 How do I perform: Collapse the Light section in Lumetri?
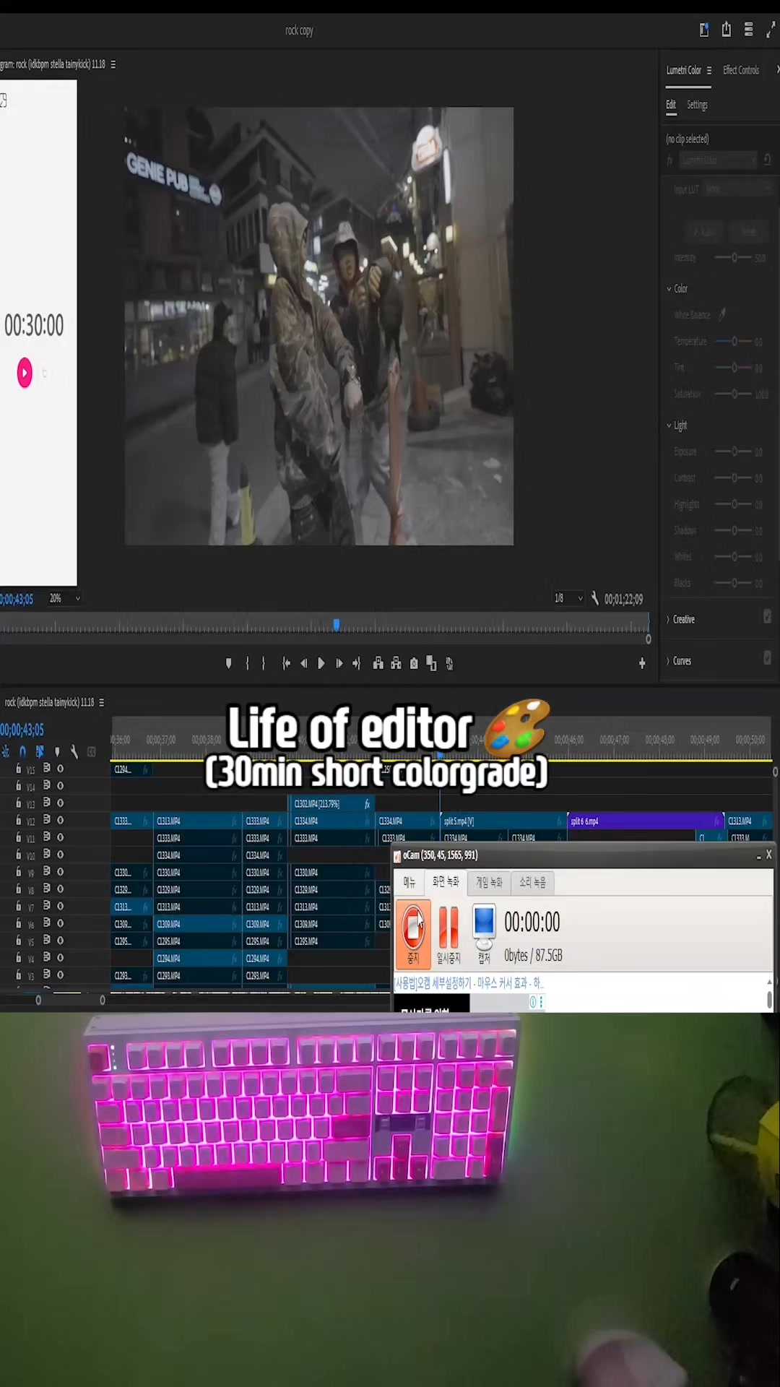pos(669,425)
